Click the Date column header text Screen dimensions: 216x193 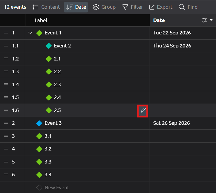pyautogui.click(x=159, y=20)
